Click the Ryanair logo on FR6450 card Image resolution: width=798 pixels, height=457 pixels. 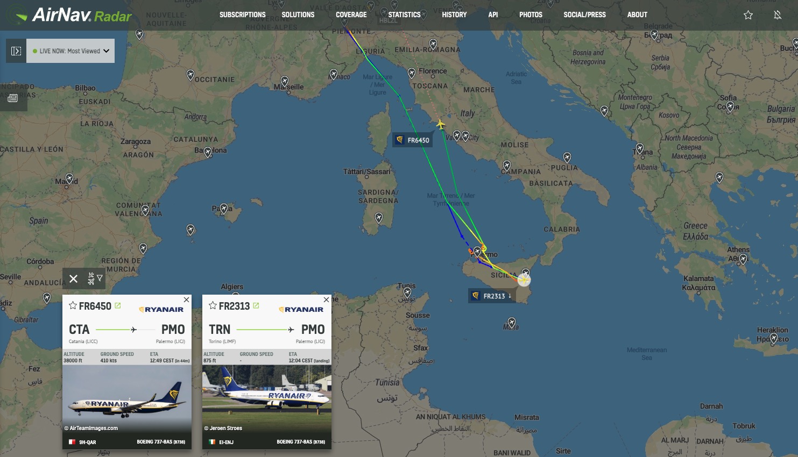161,309
